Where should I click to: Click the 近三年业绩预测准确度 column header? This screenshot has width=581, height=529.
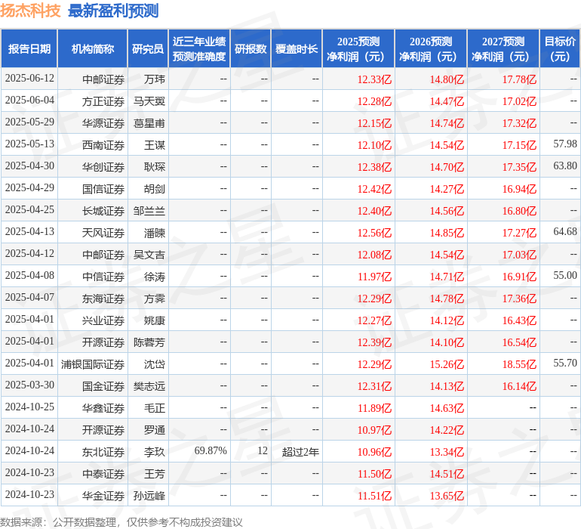click(199, 49)
